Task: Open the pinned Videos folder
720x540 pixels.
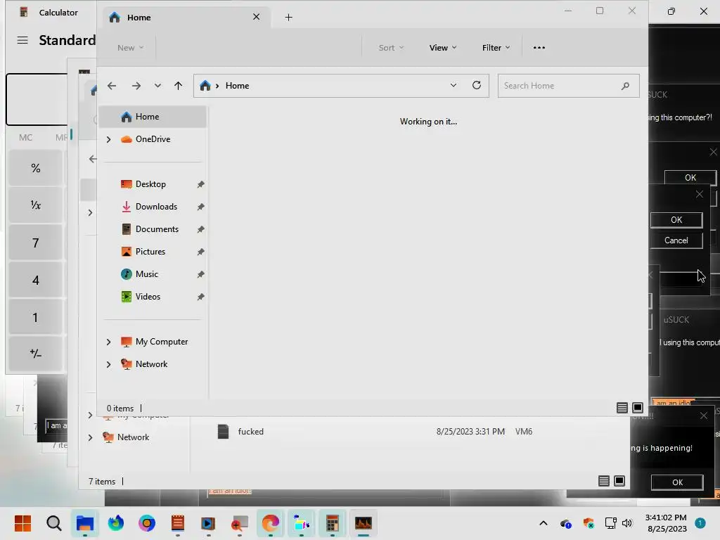Action: (148, 297)
